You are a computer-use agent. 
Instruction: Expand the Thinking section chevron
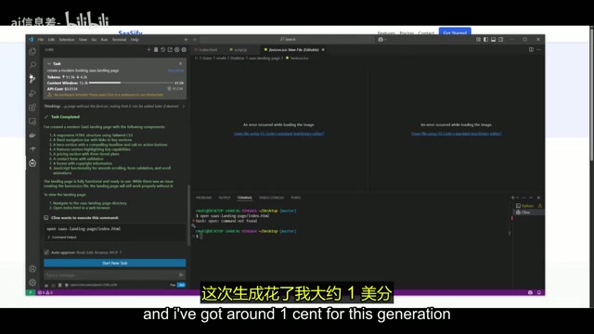click(x=184, y=106)
